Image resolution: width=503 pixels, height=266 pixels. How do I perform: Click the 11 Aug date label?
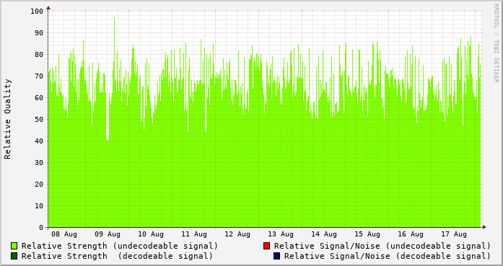(194, 234)
